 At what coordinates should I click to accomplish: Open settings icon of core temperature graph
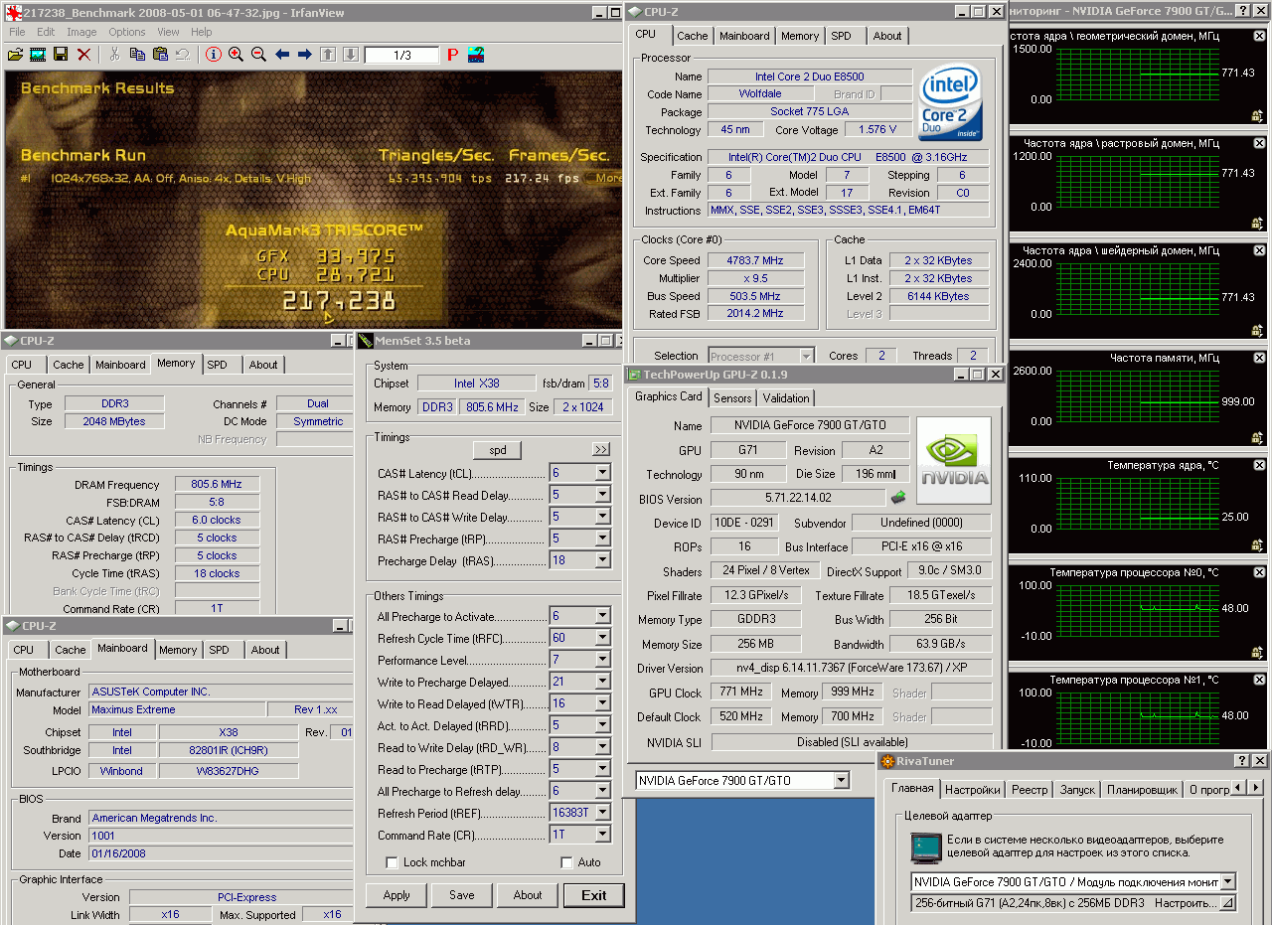click(x=1257, y=544)
